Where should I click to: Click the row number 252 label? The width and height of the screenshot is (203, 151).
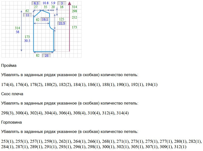click(74, 18)
